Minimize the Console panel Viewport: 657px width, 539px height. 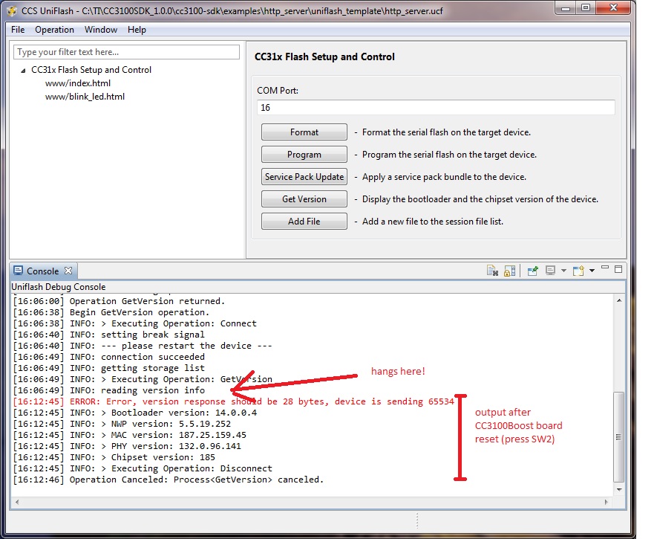click(x=605, y=268)
